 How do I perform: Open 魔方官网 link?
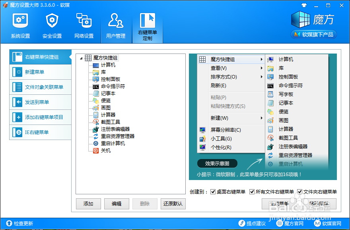(x=290, y=223)
